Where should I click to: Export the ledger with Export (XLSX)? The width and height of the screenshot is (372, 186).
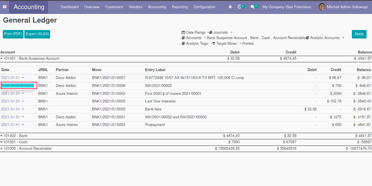[37, 34]
